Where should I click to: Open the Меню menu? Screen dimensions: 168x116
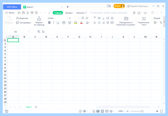(10, 13)
